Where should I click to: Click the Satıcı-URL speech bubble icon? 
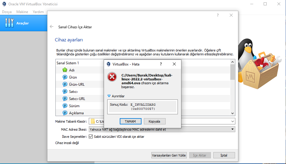pos(65,99)
